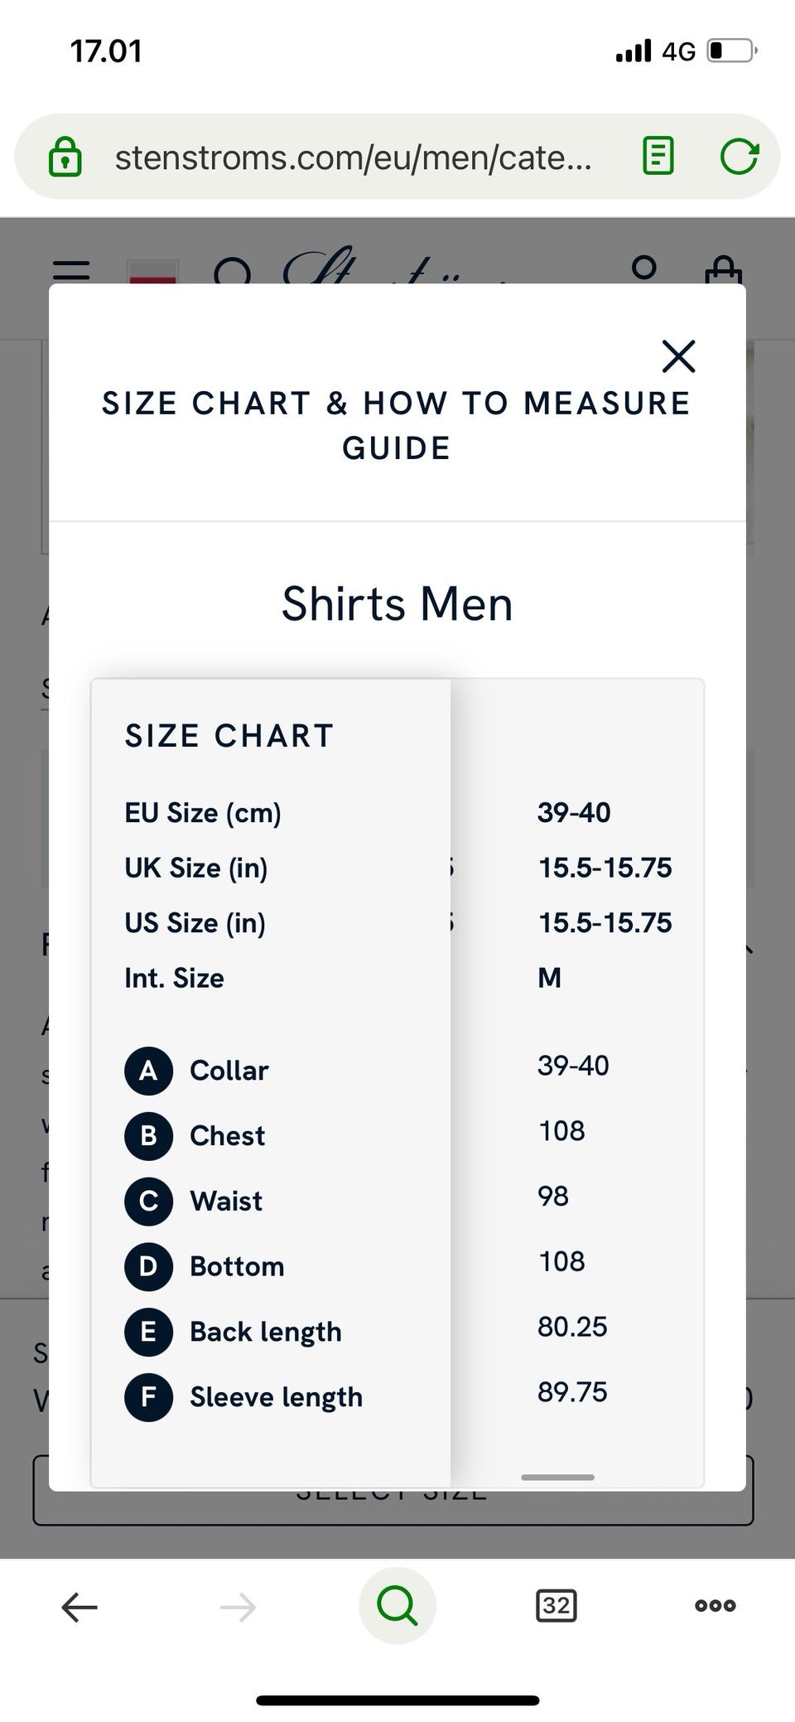This screenshot has height=1722, width=795.
Task: Select the circled D Bottom marker
Action: tap(149, 1266)
